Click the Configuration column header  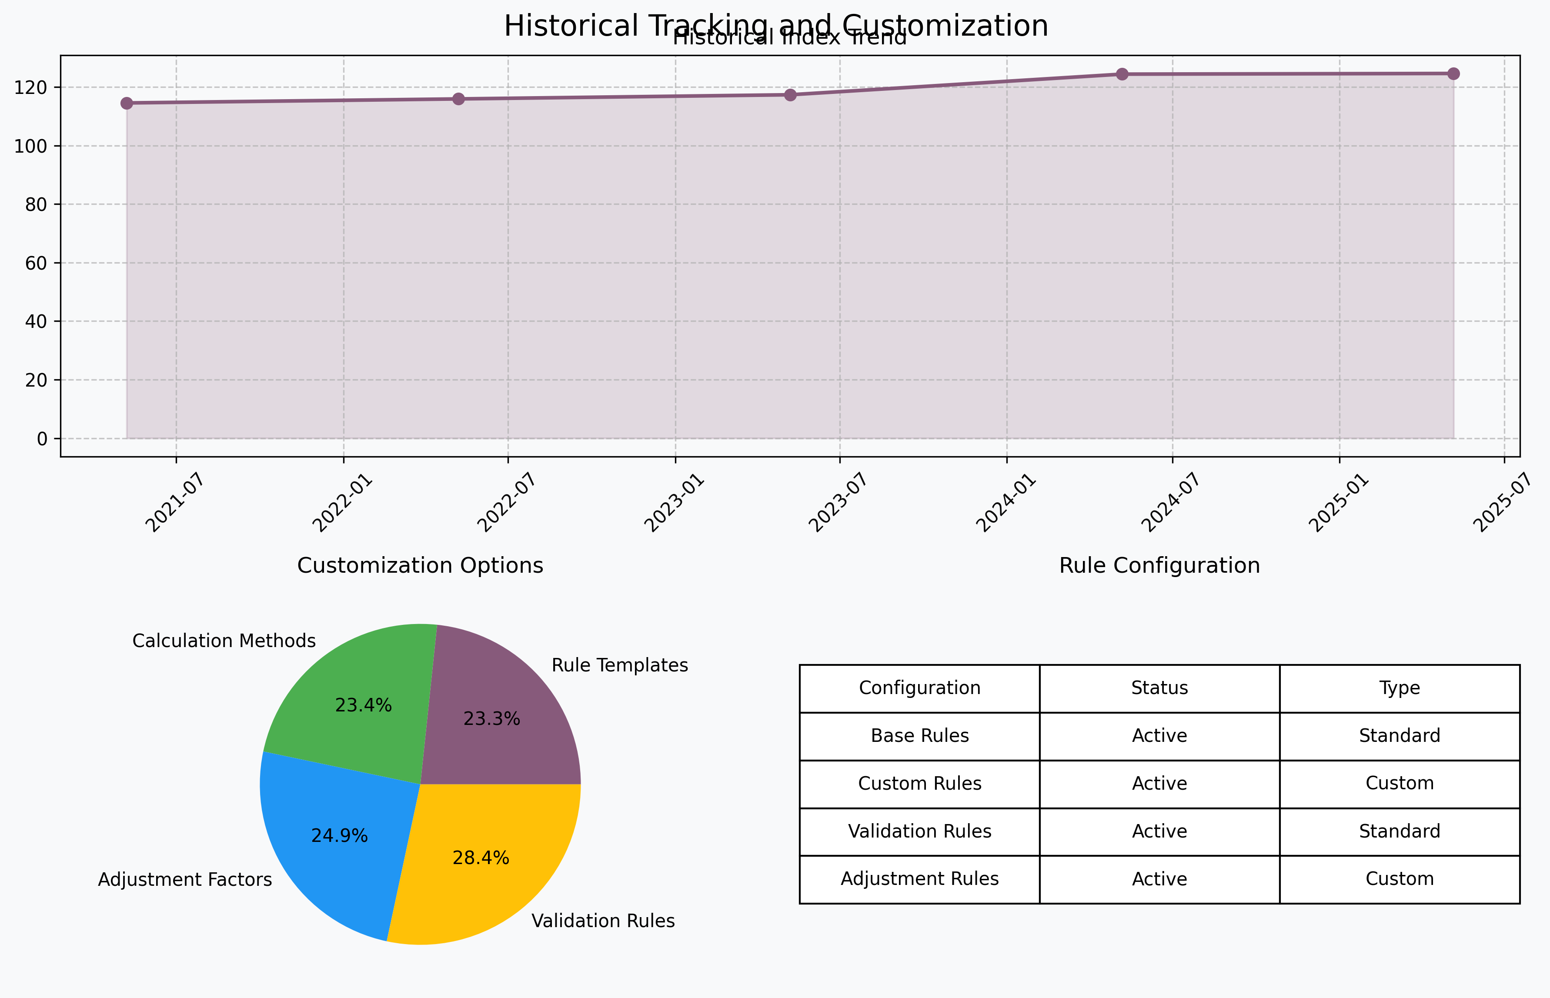(919, 688)
